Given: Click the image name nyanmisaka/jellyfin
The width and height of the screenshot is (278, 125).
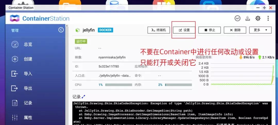Looking at the screenshot, I should click(x=112, y=57).
